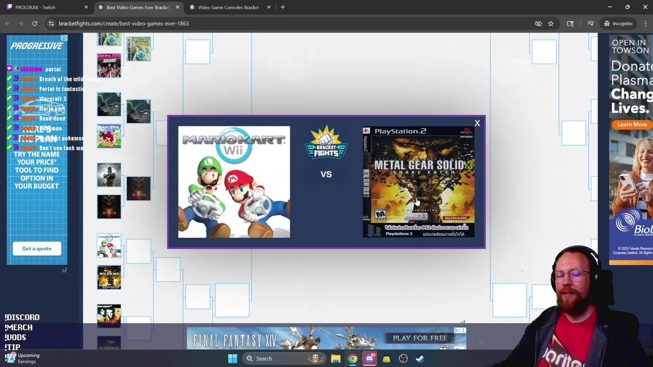Pick Mario Kart Wii as the winner
653x367 pixels.
tap(234, 182)
